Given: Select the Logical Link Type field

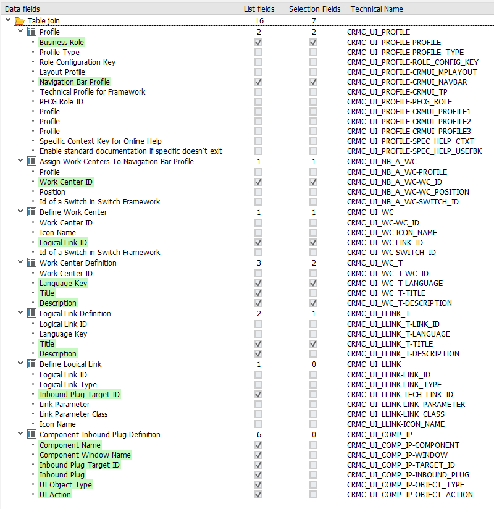Looking at the screenshot, I should click(x=68, y=385).
